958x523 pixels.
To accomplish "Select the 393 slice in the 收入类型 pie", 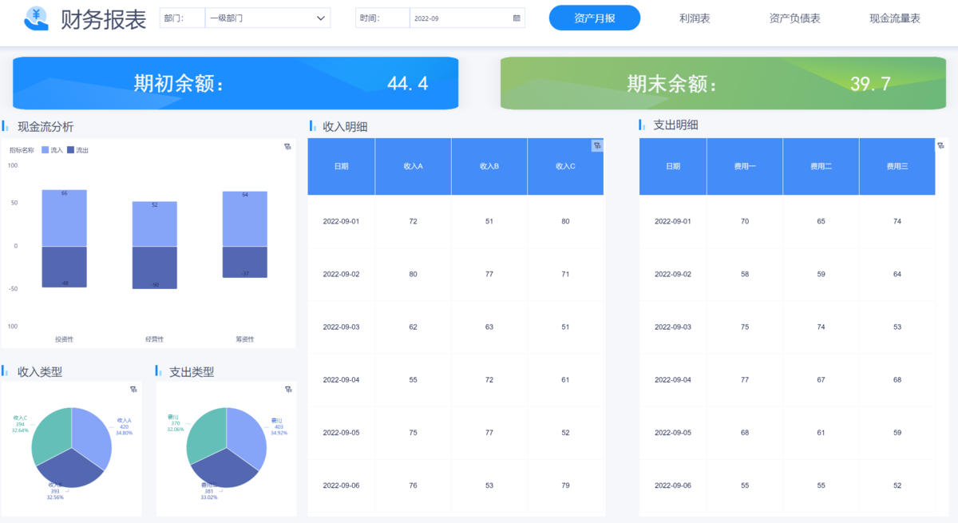I will tap(70, 469).
